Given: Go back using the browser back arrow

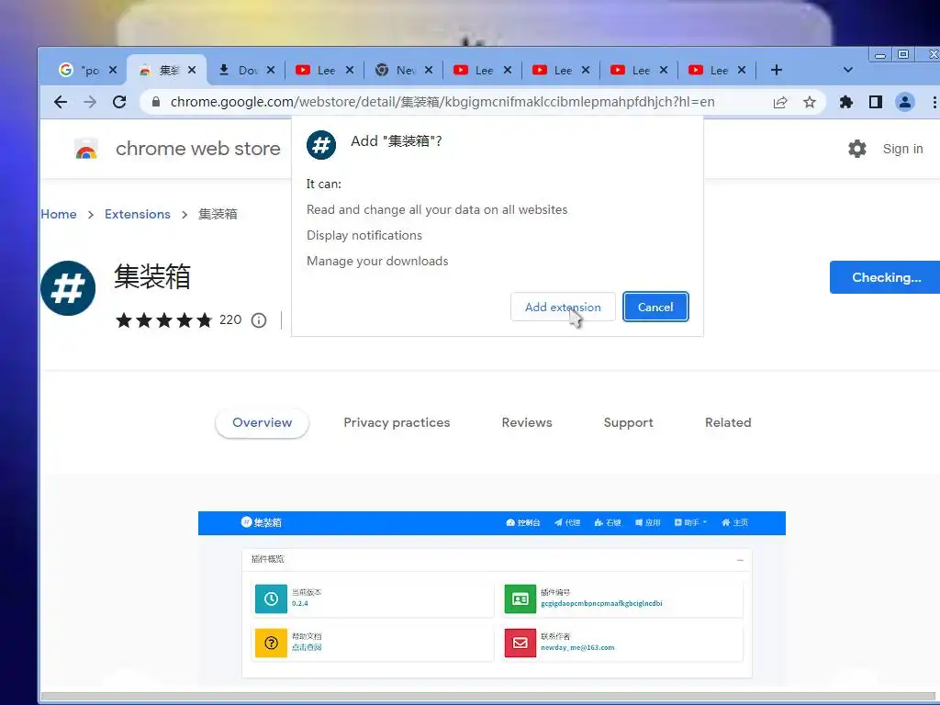Looking at the screenshot, I should pos(61,102).
